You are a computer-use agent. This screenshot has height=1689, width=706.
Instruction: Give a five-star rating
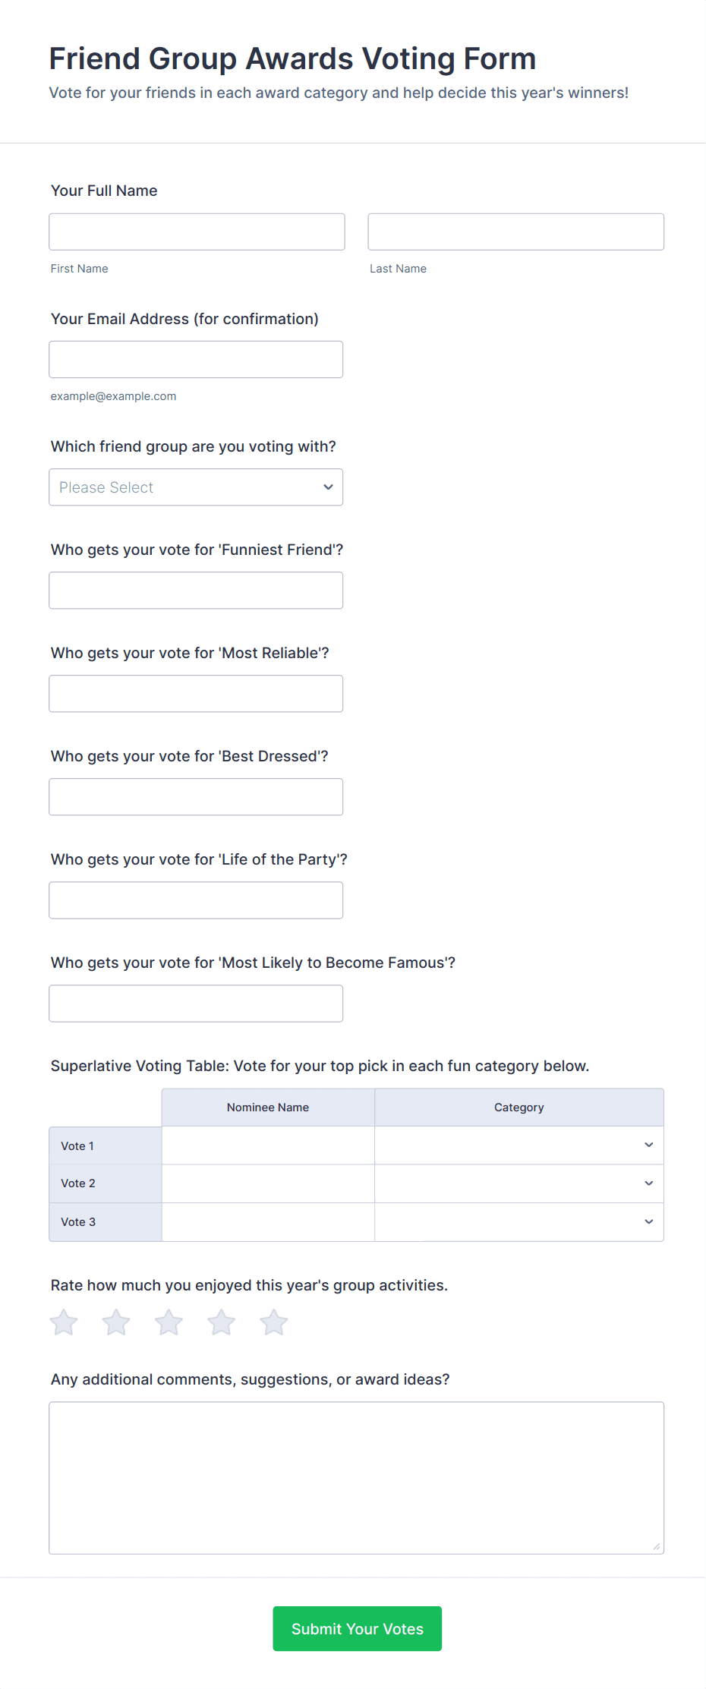(x=273, y=1322)
